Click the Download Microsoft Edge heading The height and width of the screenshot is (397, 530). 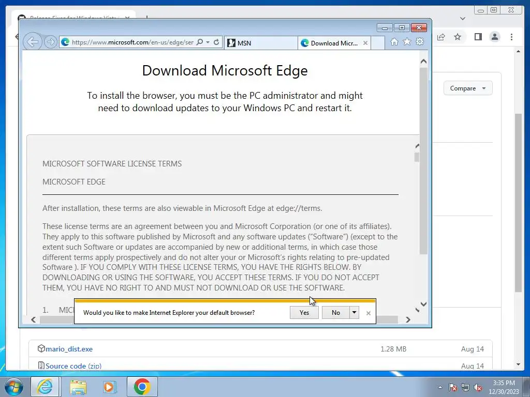pyautogui.click(x=225, y=70)
